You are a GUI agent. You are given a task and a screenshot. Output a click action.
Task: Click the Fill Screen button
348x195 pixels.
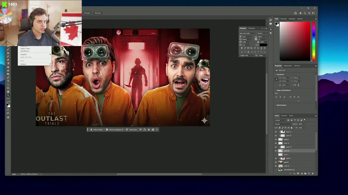tap(98, 13)
